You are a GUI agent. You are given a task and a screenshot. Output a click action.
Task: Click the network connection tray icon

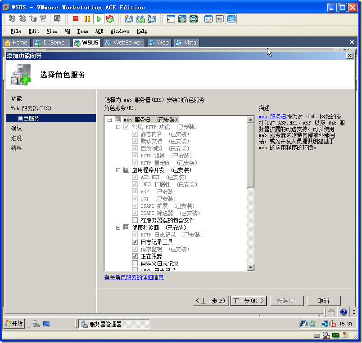point(324,324)
